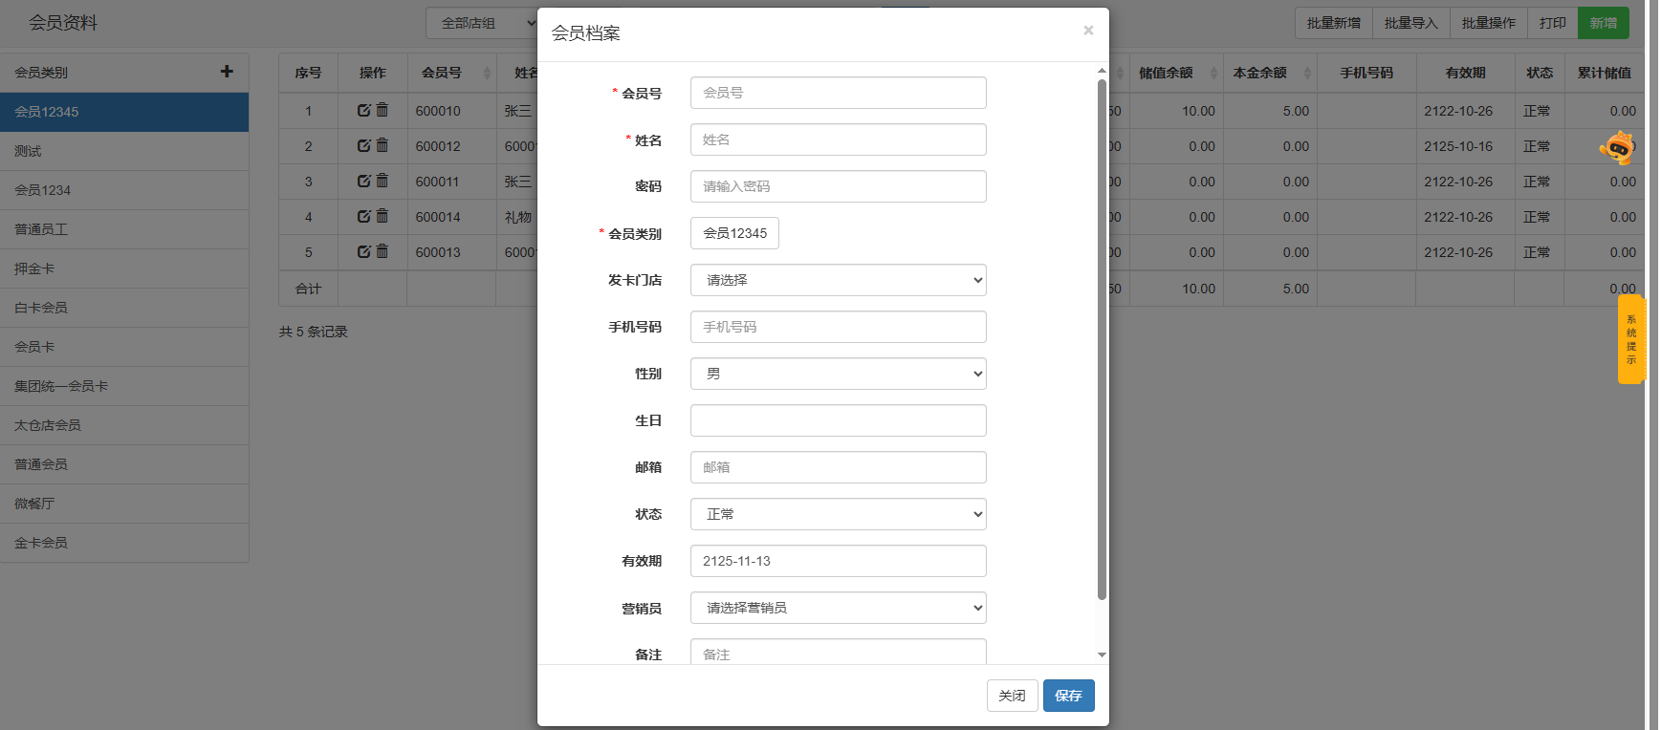This screenshot has width=1661, height=730.
Task: Click the blue 保存 save button
Action: pos(1068,696)
